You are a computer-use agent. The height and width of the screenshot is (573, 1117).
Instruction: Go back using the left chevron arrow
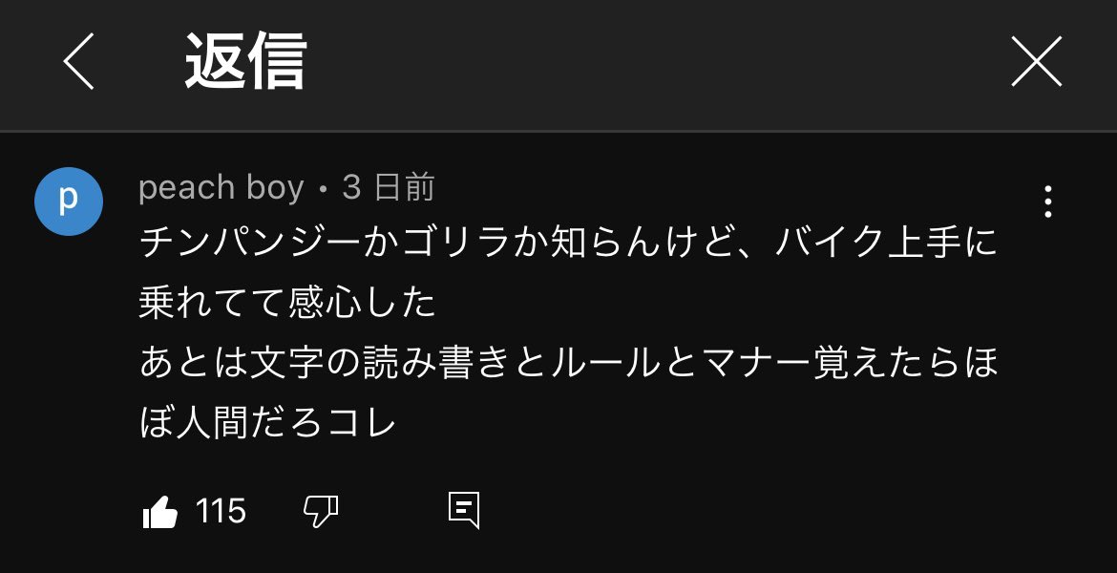coord(78,61)
